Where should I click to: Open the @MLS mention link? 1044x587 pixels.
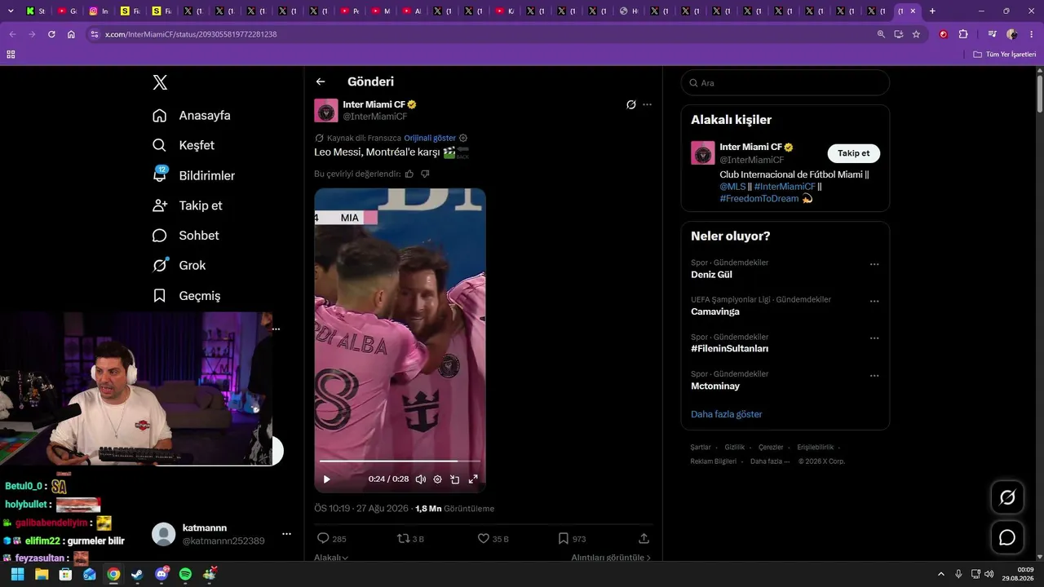coord(732,187)
